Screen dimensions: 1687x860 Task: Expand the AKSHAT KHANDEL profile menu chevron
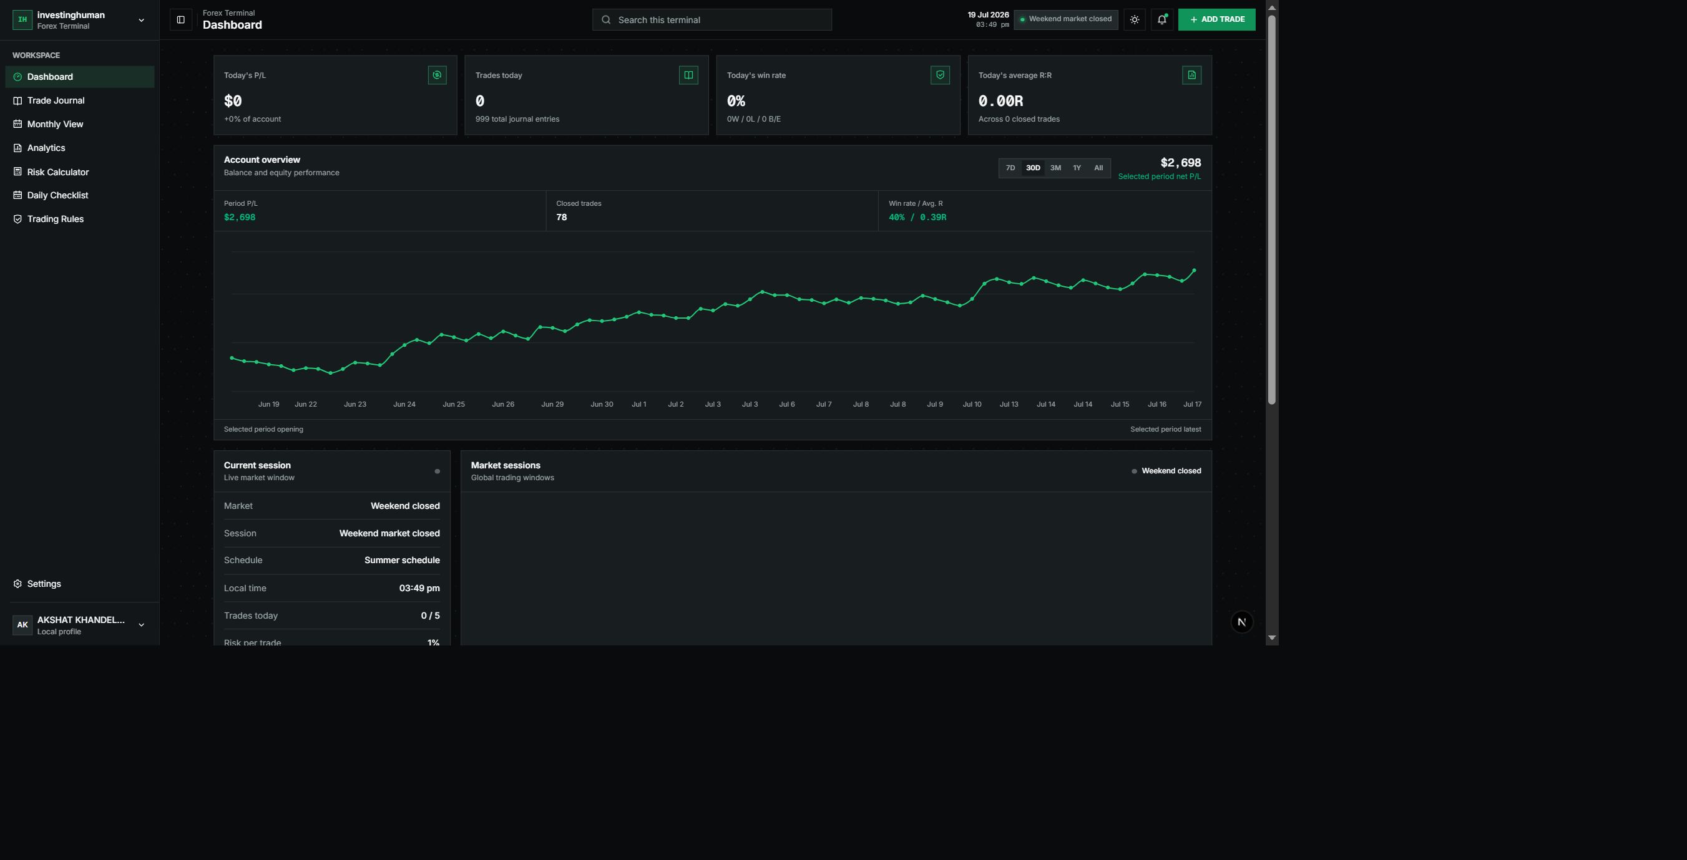tap(142, 625)
